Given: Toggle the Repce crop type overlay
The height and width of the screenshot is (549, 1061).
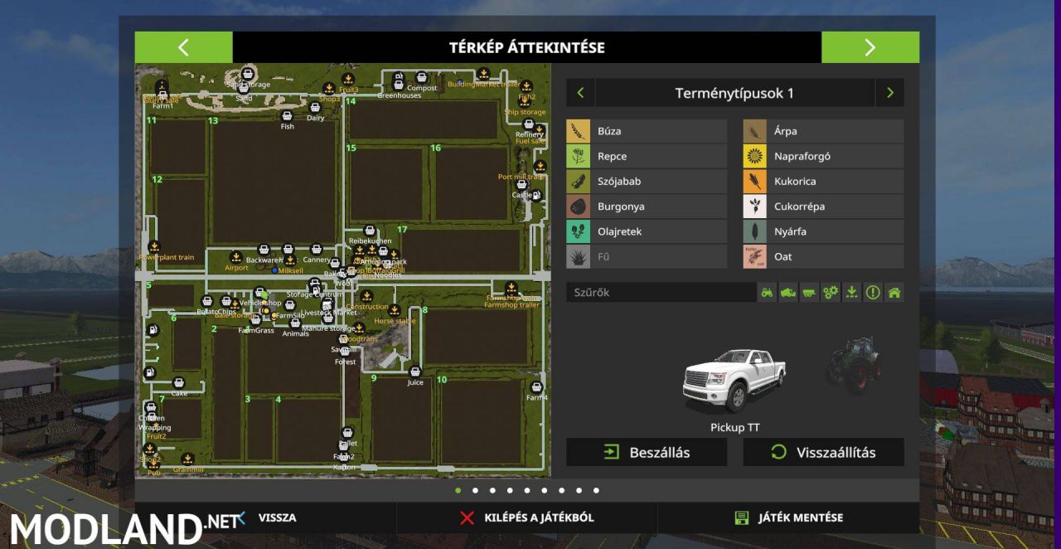Looking at the screenshot, I should pos(647,156).
